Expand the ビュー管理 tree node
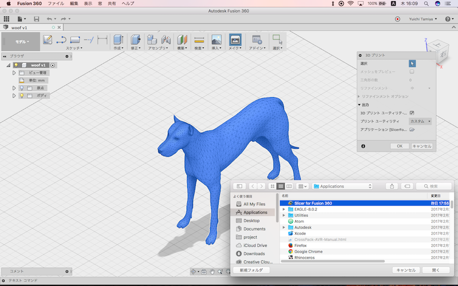The width and height of the screenshot is (458, 286). coord(14,73)
